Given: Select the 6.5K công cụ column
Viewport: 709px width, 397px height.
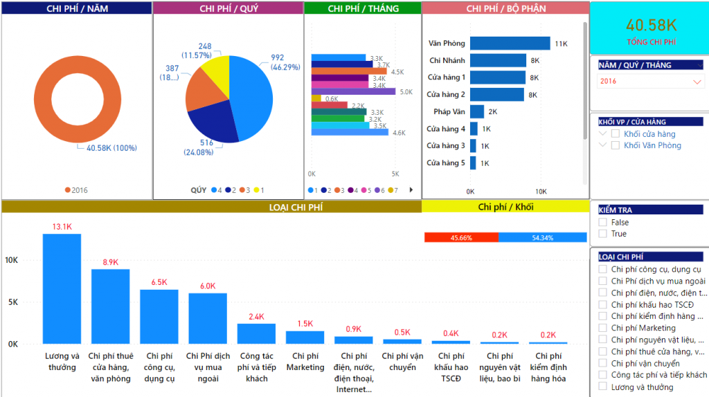Looking at the screenshot, I should tap(159, 317).
